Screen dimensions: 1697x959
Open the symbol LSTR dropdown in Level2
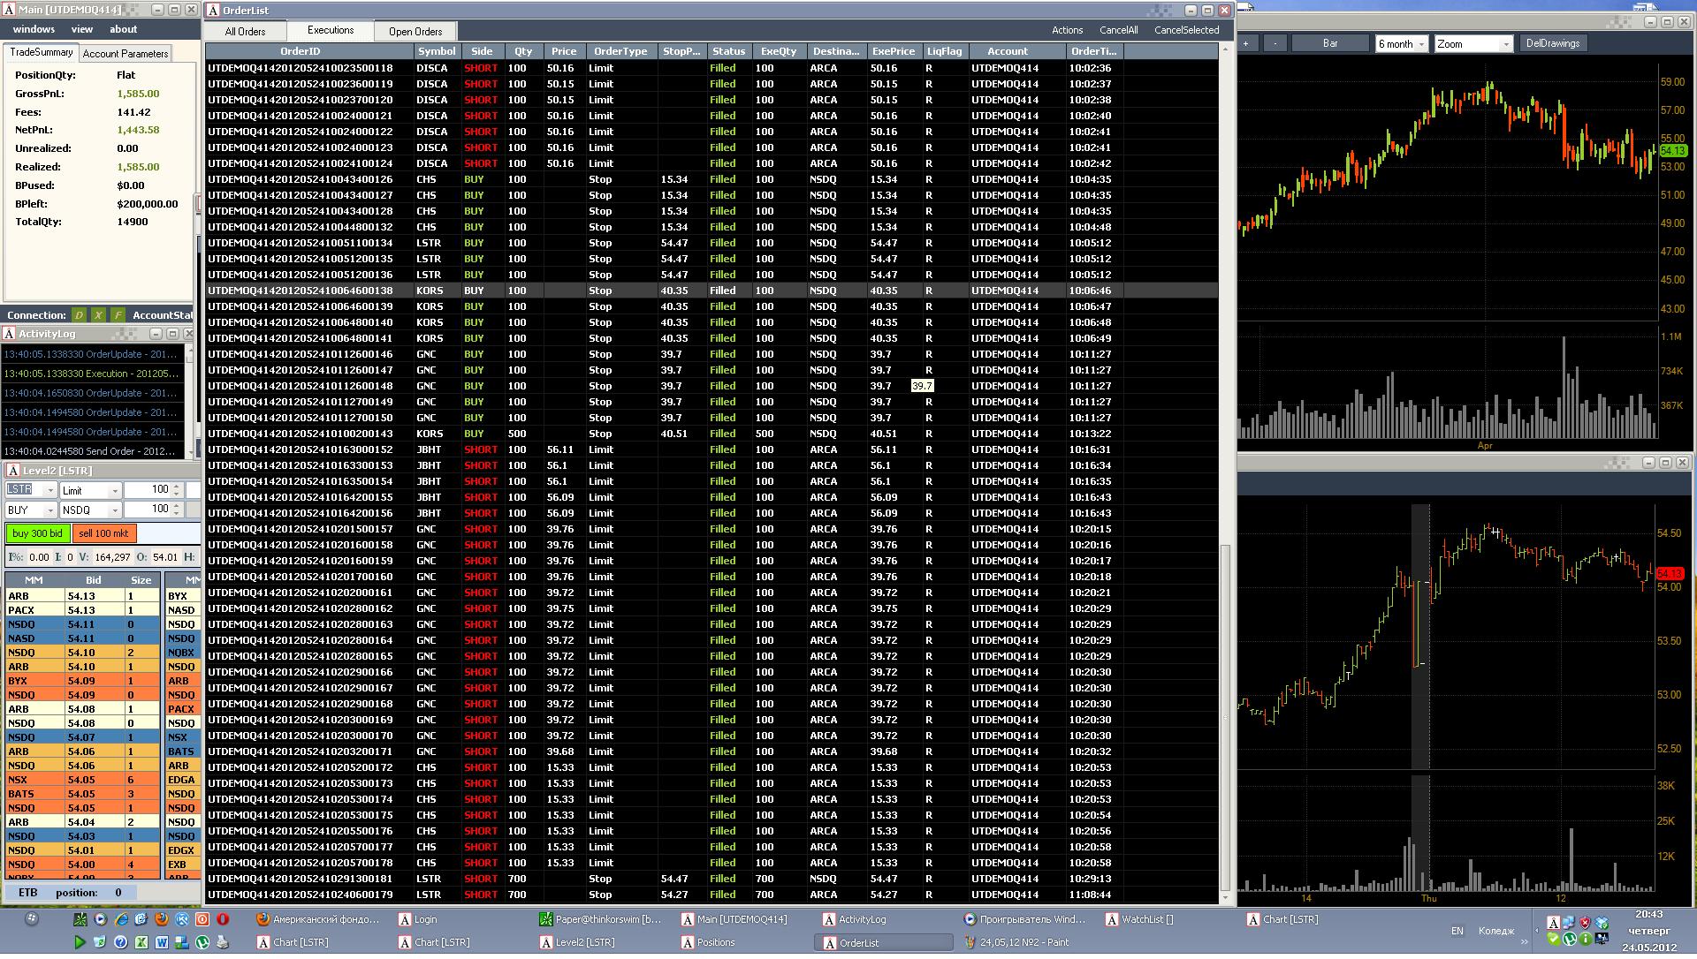point(50,490)
